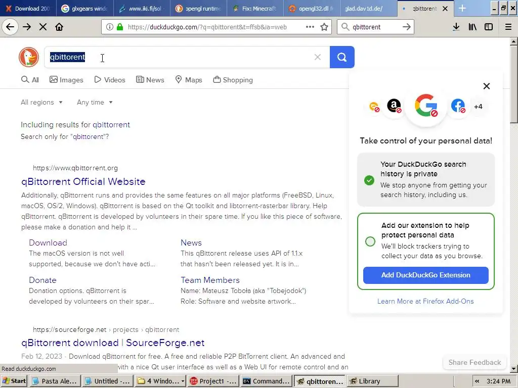Image resolution: width=518 pixels, height=388 pixels.
Task: Switch to the Fix: Minecraft browser tab
Action: [x=255, y=9]
